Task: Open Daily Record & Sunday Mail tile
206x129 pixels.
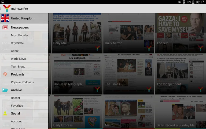Action: (x=180, y=112)
